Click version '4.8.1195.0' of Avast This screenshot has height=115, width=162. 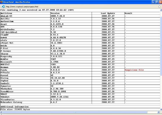click(x=57, y=24)
